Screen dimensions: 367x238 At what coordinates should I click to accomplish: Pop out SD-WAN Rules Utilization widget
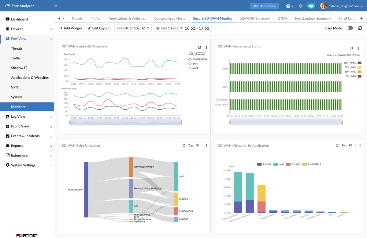tap(184, 145)
